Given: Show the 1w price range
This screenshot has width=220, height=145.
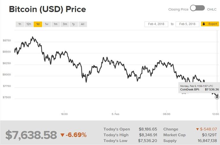Looking at the screenshot, I should point(47,24).
